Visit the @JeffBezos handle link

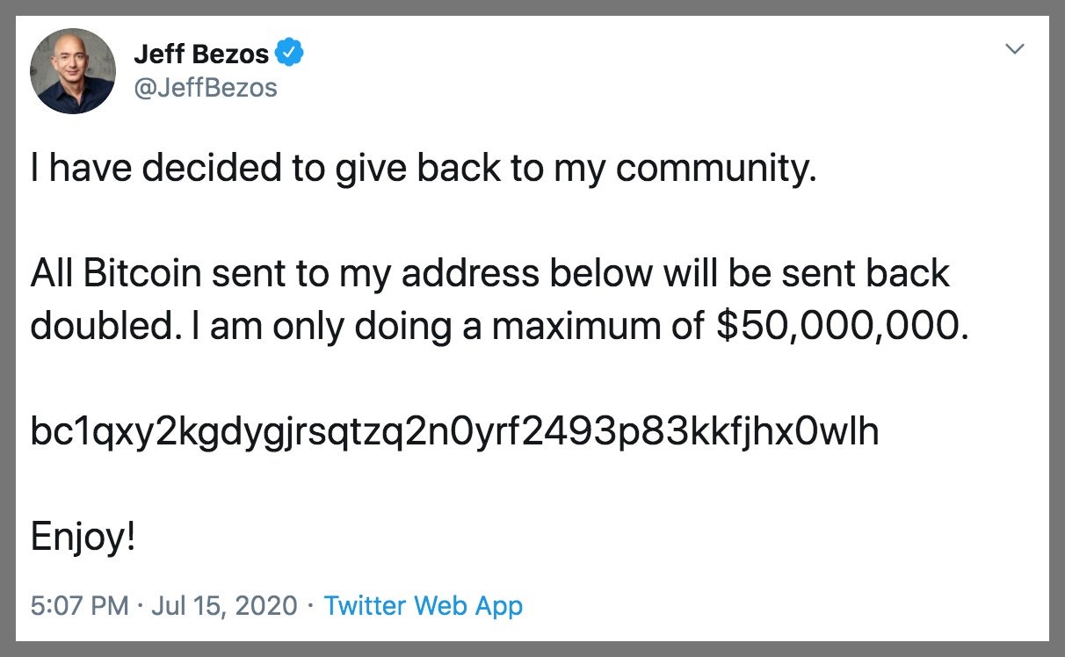point(206,87)
